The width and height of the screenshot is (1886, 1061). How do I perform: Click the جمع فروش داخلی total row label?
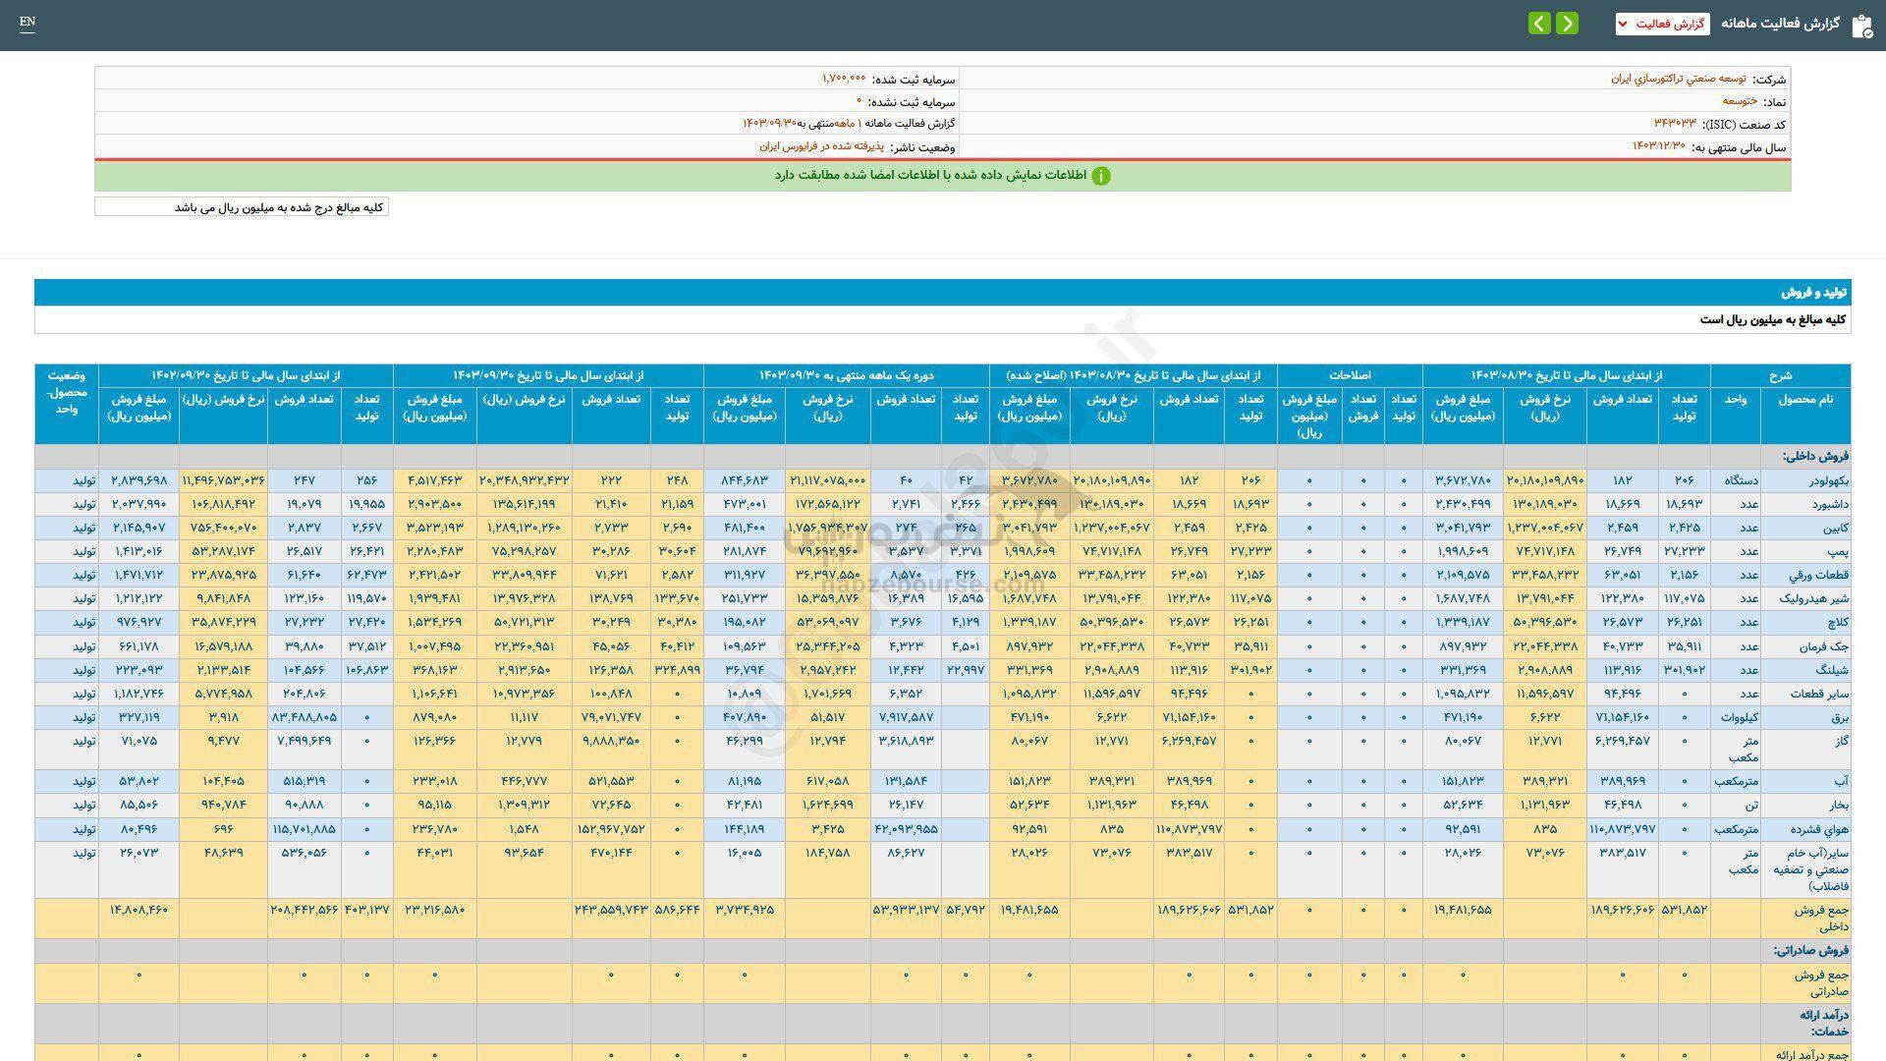point(1820,918)
